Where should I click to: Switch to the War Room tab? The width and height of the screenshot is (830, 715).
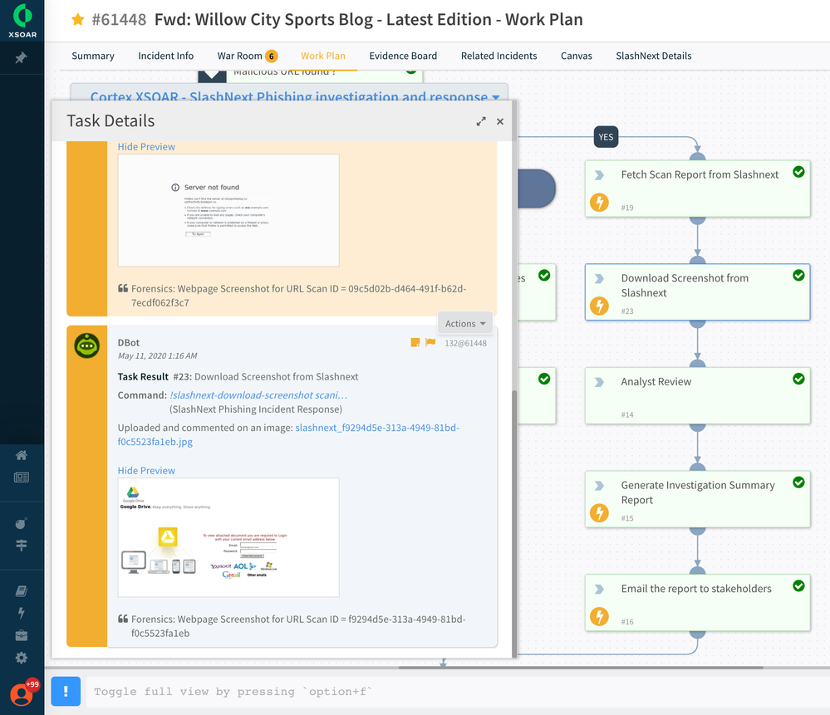247,56
